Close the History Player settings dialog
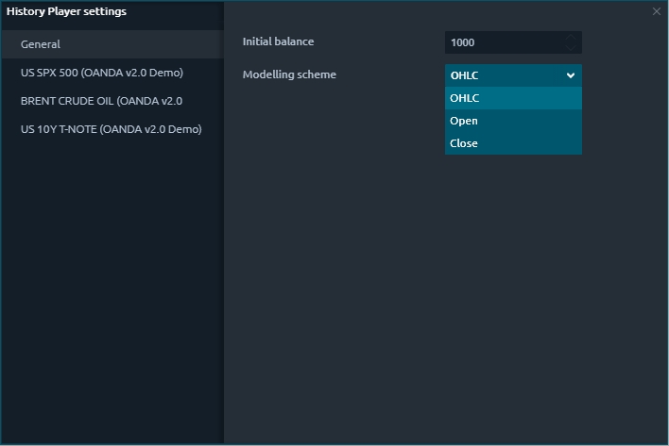Viewport: 669px width, 446px height. (x=657, y=11)
